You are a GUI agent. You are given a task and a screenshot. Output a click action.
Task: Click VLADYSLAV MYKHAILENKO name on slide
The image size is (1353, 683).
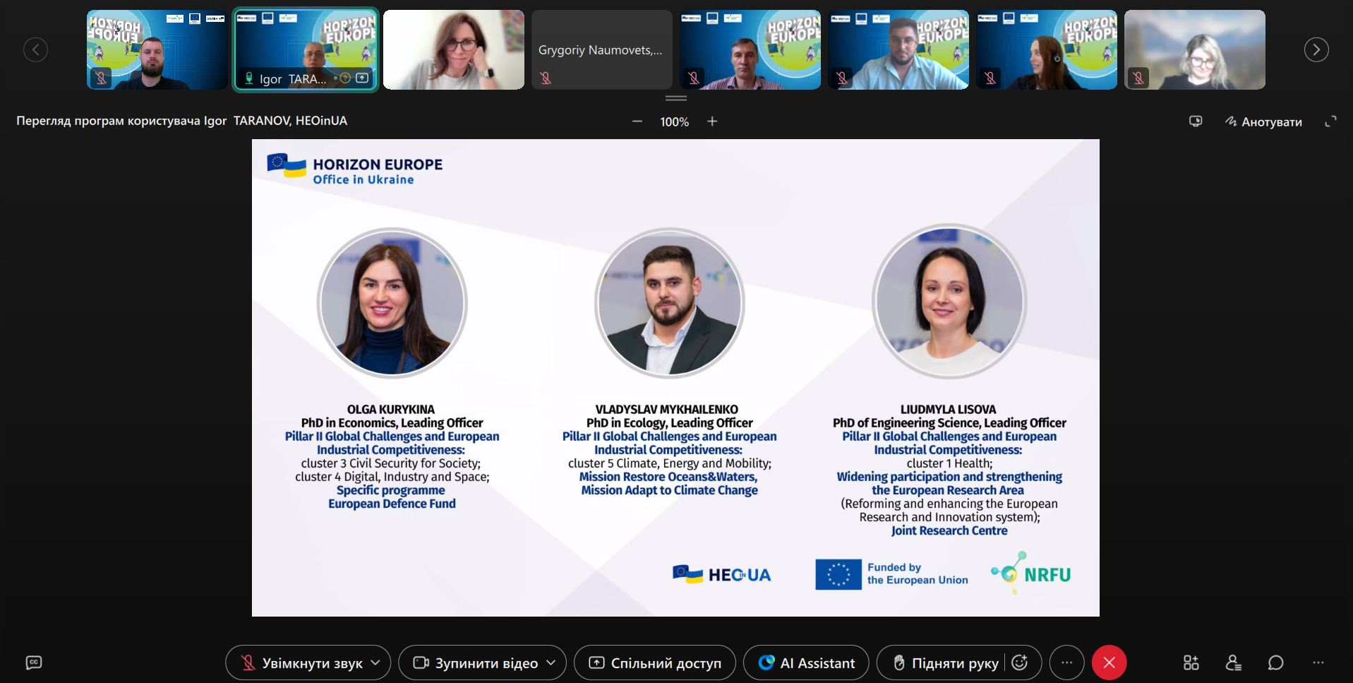pos(667,410)
